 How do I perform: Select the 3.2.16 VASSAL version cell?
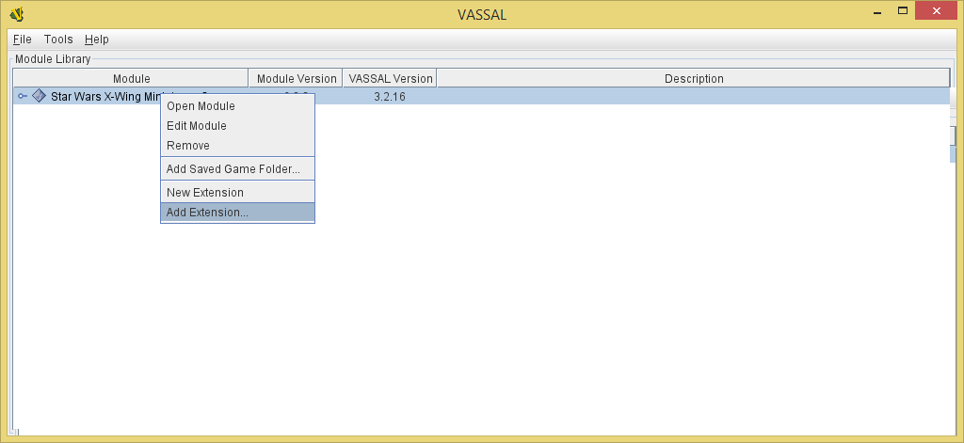pyautogui.click(x=390, y=97)
